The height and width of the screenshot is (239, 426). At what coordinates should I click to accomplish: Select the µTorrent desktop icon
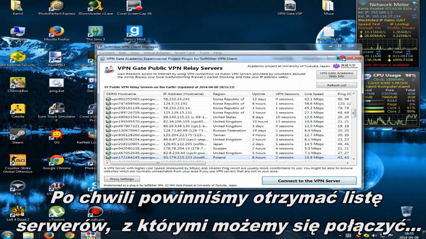point(57,214)
